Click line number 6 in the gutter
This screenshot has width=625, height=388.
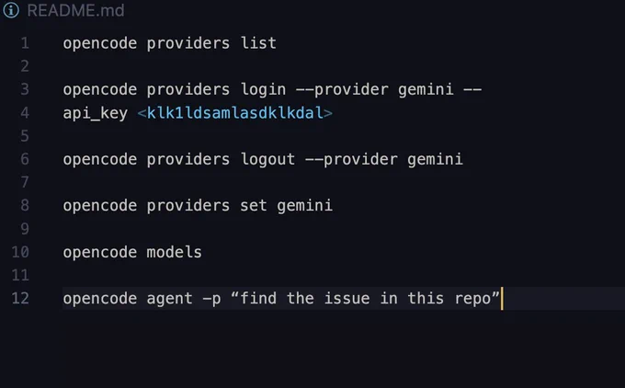pyautogui.click(x=25, y=159)
